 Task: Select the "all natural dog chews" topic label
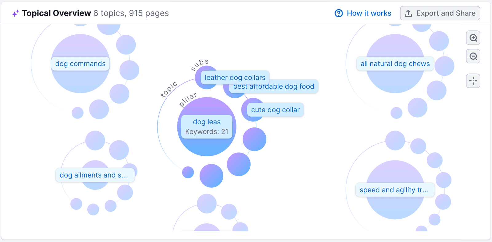pos(395,64)
